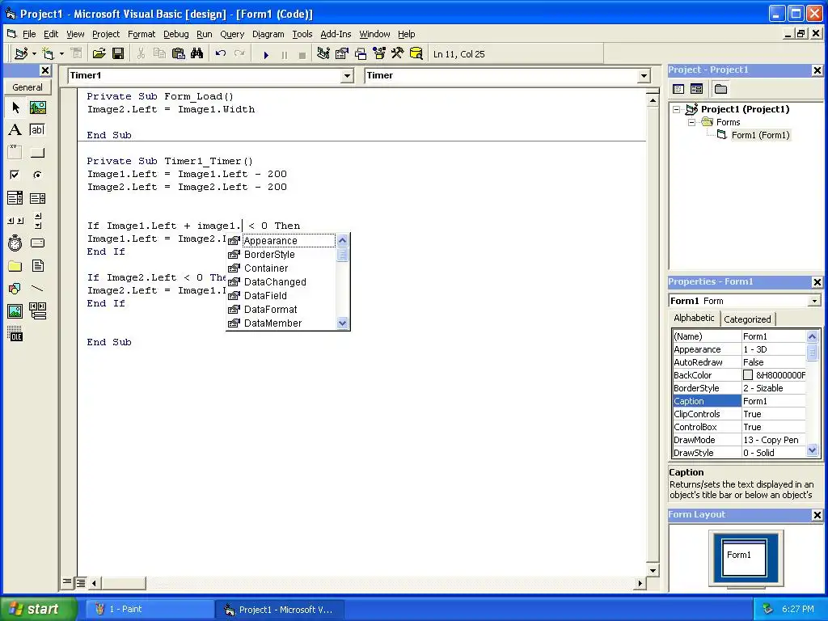Select the Data control tool
Screen dimensions: 828x621
click(37, 311)
